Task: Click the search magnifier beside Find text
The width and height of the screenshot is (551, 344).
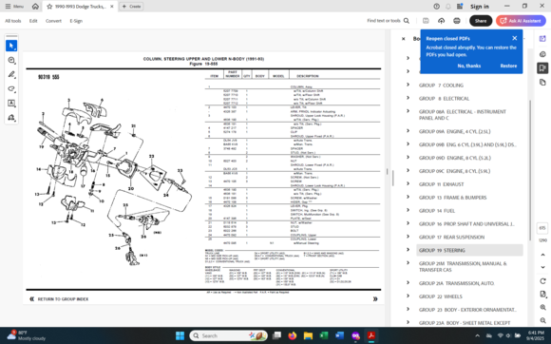Action: tap(407, 21)
